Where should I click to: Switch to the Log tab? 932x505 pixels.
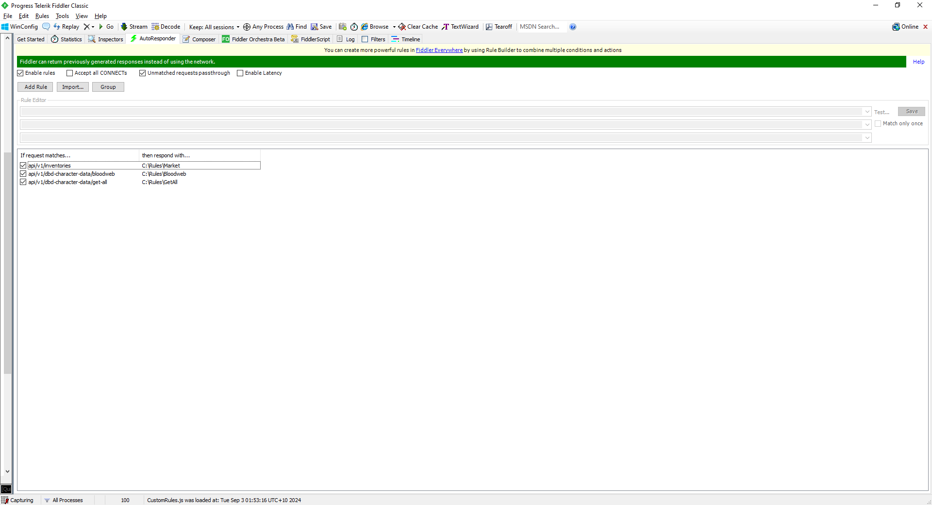tap(346, 39)
